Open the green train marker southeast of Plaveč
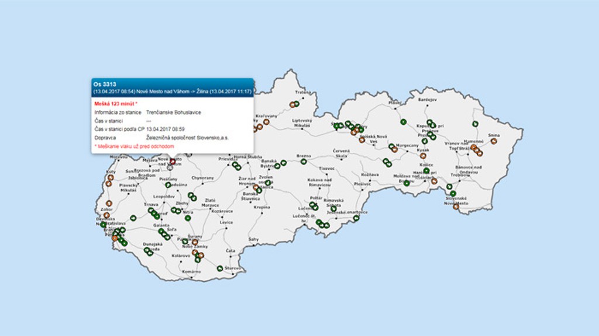Screen dimensions: 599x336 click(x=403, y=122)
